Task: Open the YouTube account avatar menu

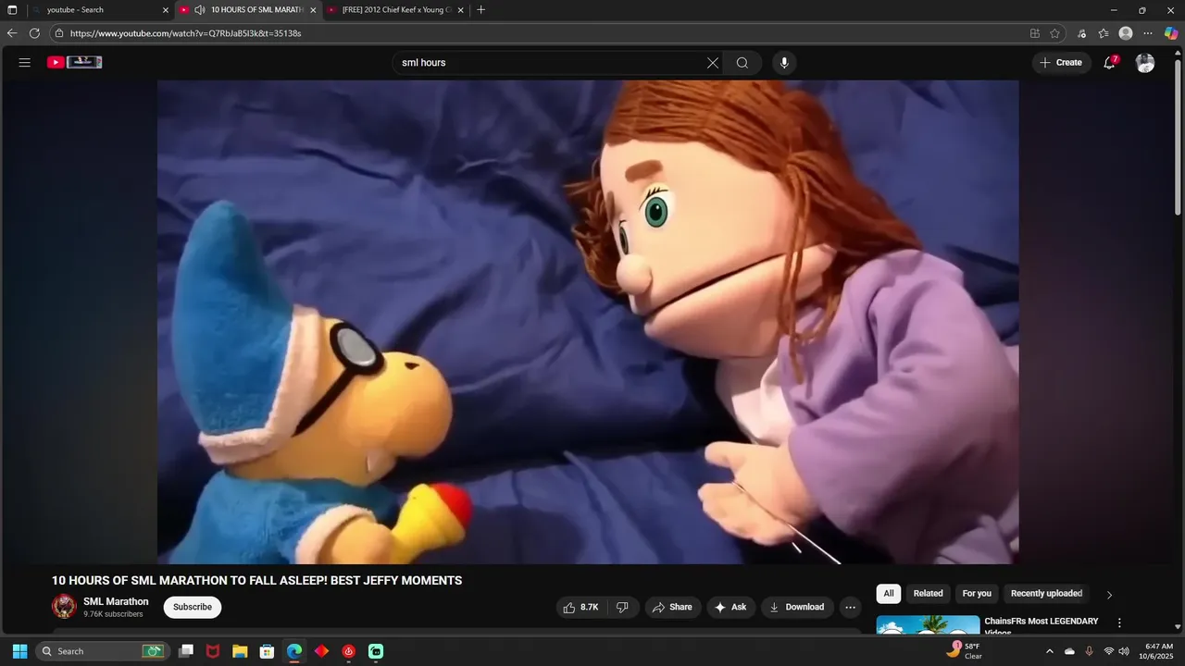Action: (1145, 63)
